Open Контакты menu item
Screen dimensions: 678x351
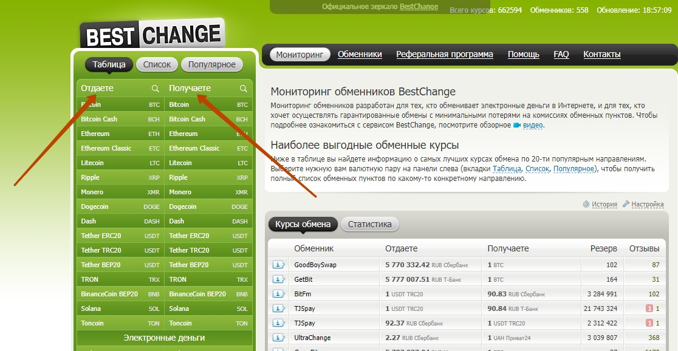tap(602, 55)
